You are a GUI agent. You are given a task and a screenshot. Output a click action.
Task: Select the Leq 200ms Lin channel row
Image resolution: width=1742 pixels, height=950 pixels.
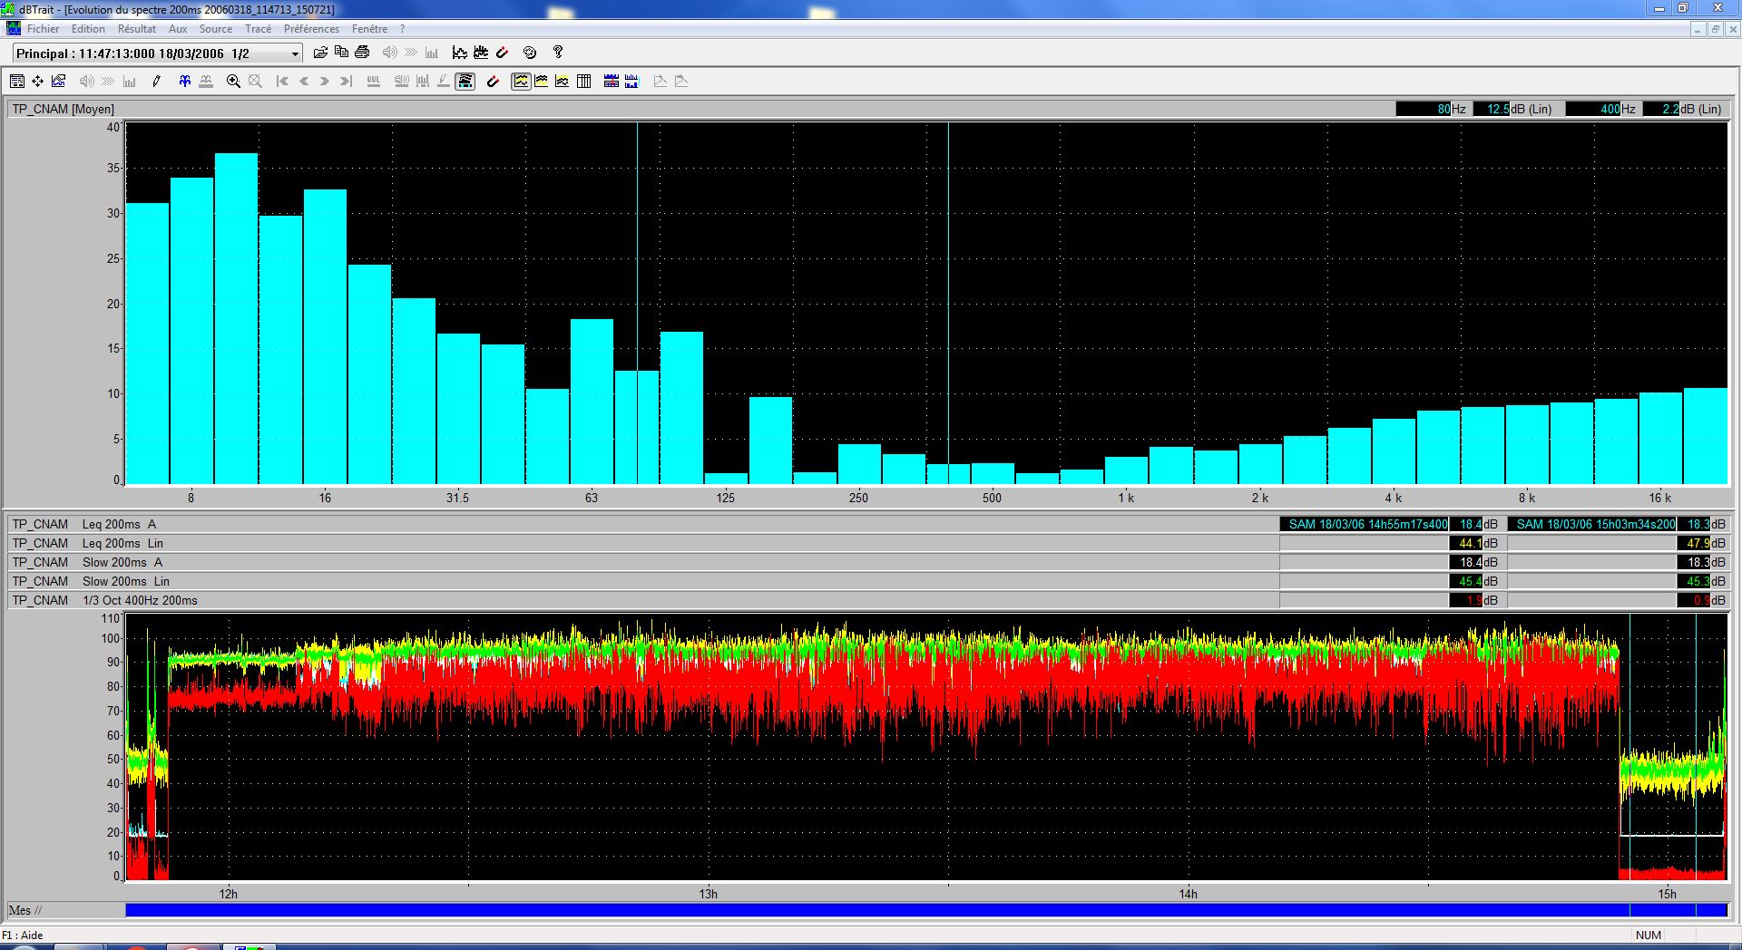[122, 543]
